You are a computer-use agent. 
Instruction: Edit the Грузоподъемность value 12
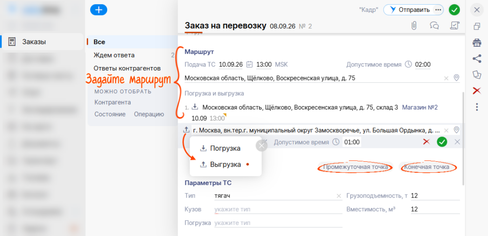pos(435,196)
